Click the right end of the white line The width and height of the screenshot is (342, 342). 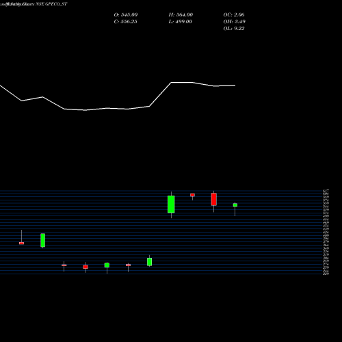pyautogui.click(x=235, y=85)
